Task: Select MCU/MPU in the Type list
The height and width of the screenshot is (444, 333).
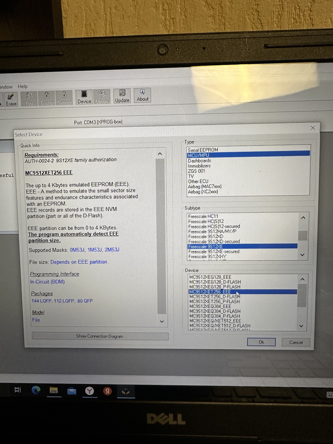Action: 248,155
